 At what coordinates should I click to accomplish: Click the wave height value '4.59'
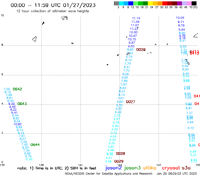[108, 162]
